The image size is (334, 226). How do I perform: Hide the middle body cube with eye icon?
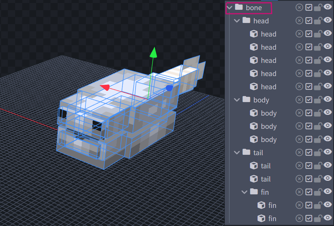click(328, 125)
